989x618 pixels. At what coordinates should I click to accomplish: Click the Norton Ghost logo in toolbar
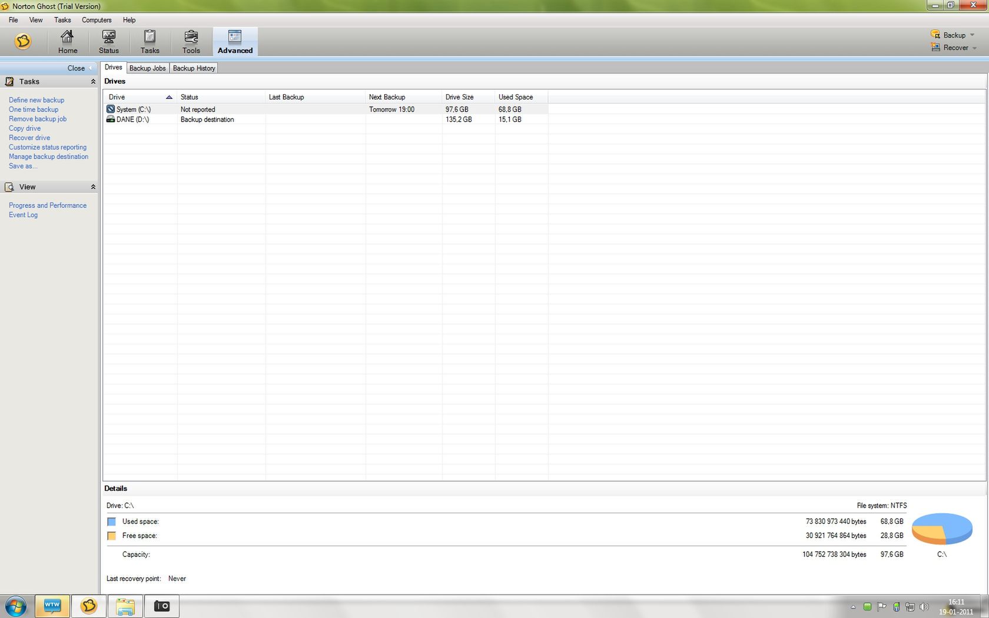click(x=23, y=41)
